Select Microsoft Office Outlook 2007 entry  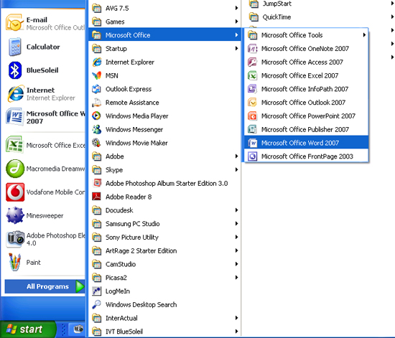click(x=306, y=103)
